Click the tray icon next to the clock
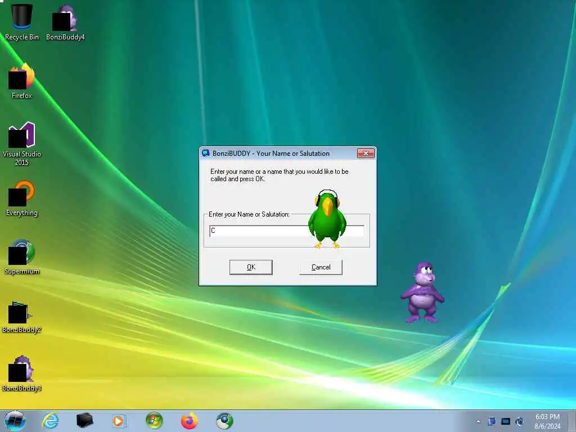The width and height of the screenshot is (576, 432). pos(519,421)
